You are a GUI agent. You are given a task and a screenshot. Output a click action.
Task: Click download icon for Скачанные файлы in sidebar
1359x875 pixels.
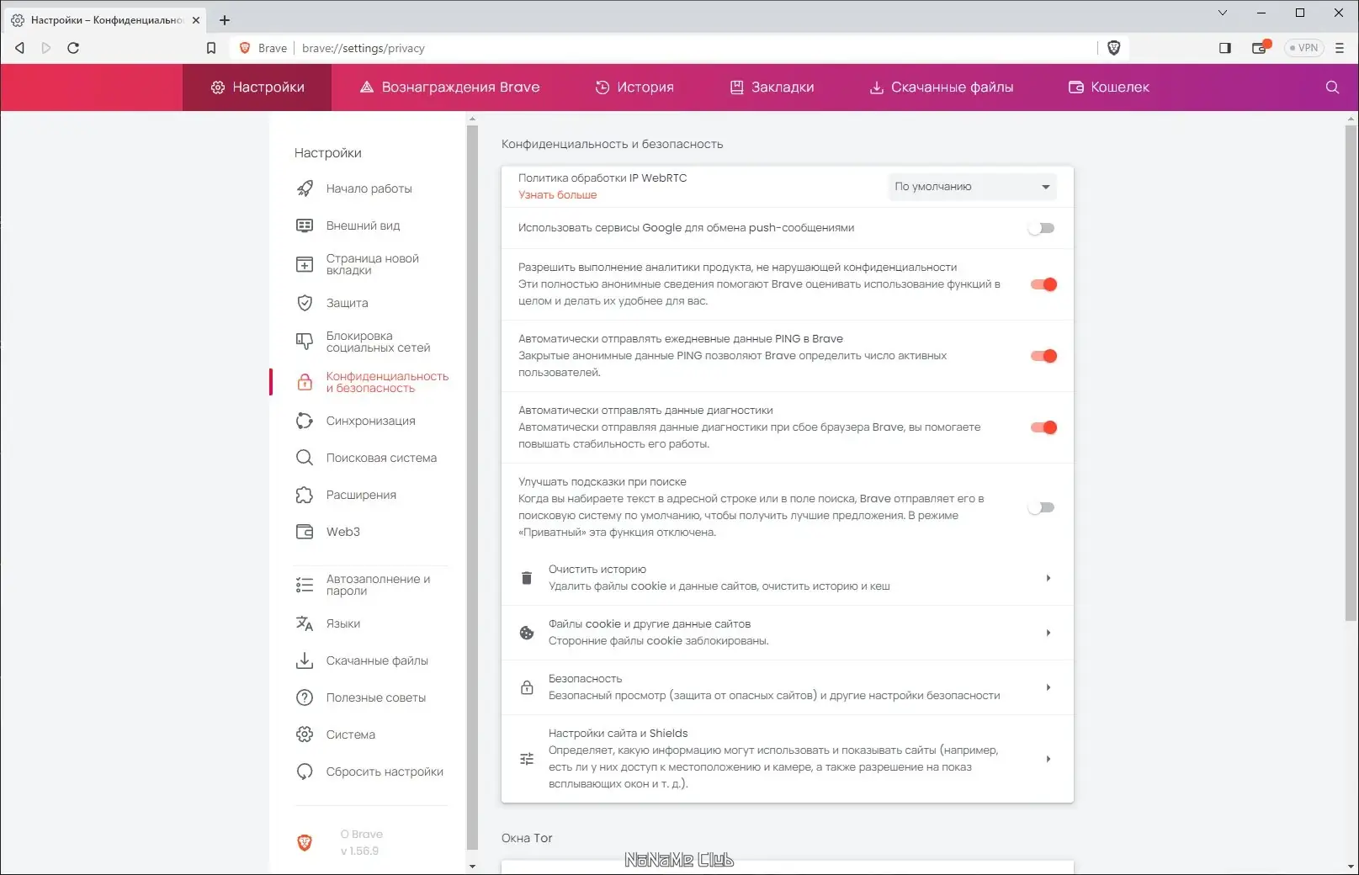[x=305, y=660]
